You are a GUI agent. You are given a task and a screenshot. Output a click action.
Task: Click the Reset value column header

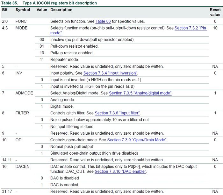[215, 12]
